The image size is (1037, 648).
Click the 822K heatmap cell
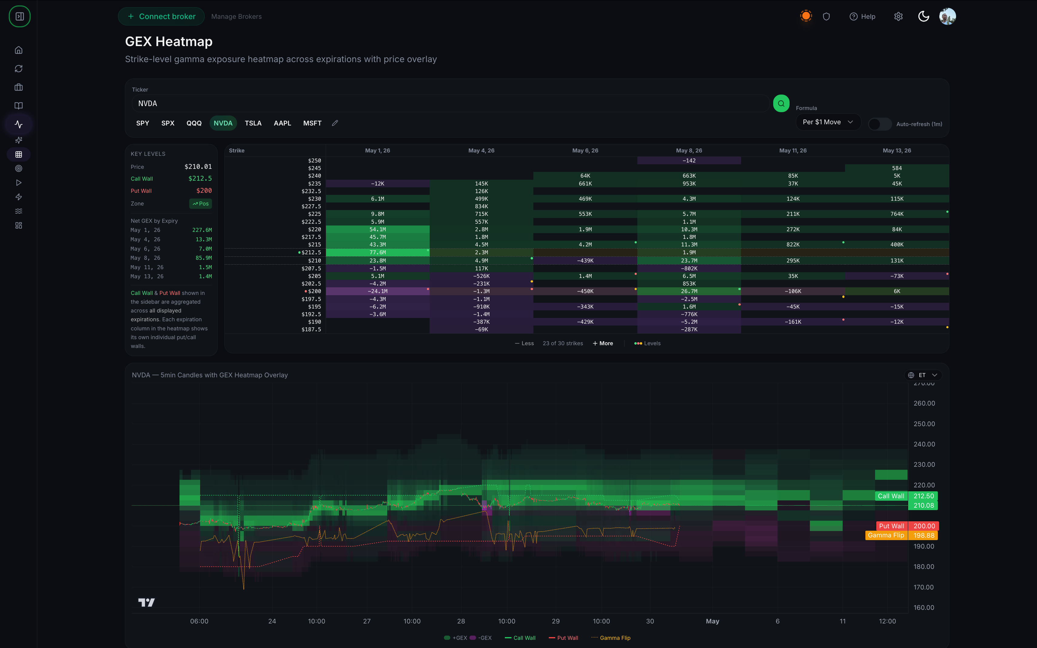pos(793,244)
